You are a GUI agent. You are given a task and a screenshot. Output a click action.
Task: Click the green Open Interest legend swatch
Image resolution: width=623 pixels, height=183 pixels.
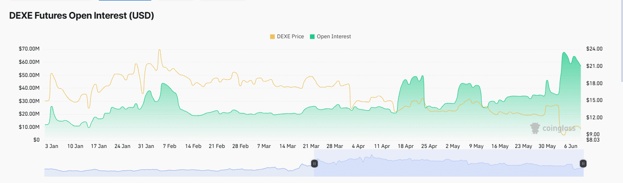(312, 36)
